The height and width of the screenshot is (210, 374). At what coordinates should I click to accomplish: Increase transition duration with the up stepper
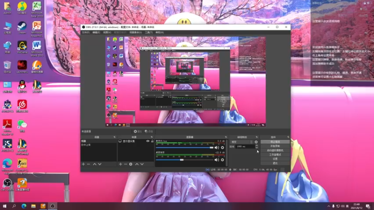pos(257,146)
